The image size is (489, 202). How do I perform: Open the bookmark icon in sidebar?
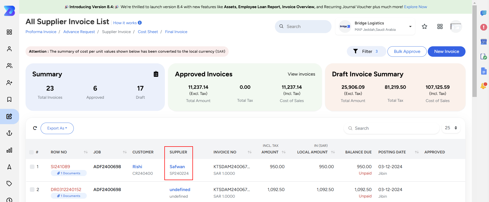(x=9, y=99)
